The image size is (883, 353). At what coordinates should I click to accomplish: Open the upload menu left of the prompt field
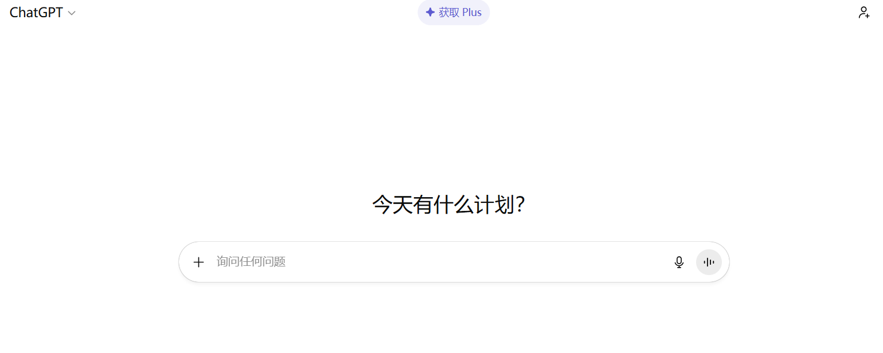click(198, 262)
